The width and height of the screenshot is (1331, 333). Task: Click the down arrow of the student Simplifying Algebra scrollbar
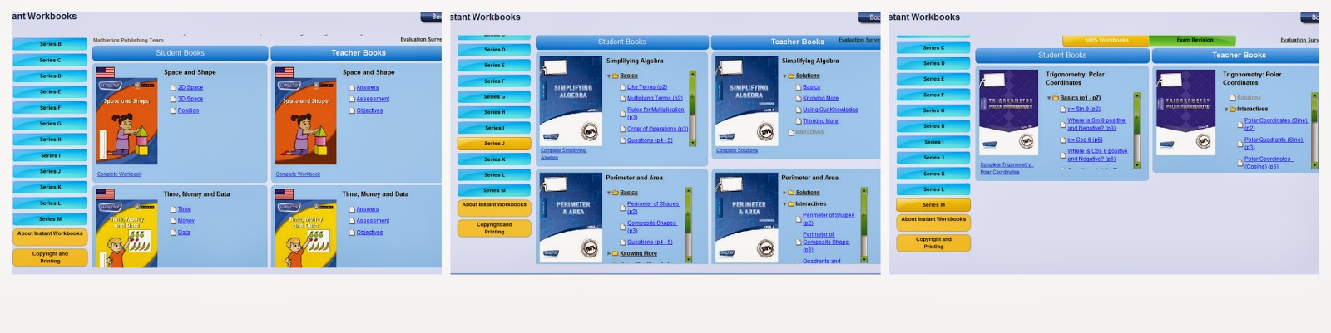(692, 143)
